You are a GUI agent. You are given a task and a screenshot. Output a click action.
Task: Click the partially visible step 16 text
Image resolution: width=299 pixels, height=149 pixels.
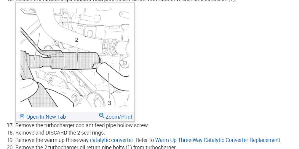(121, 1)
